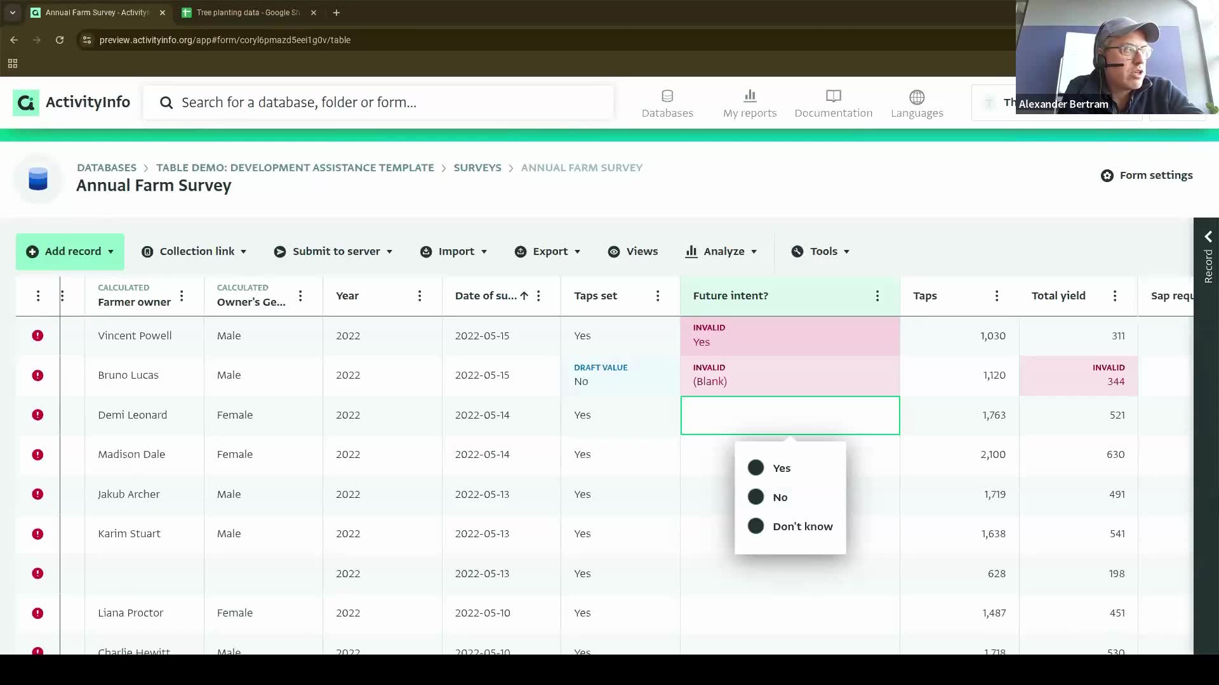This screenshot has height=685, width=1219.
Task: Select the Yes radio option
Action: coord(756,468)
